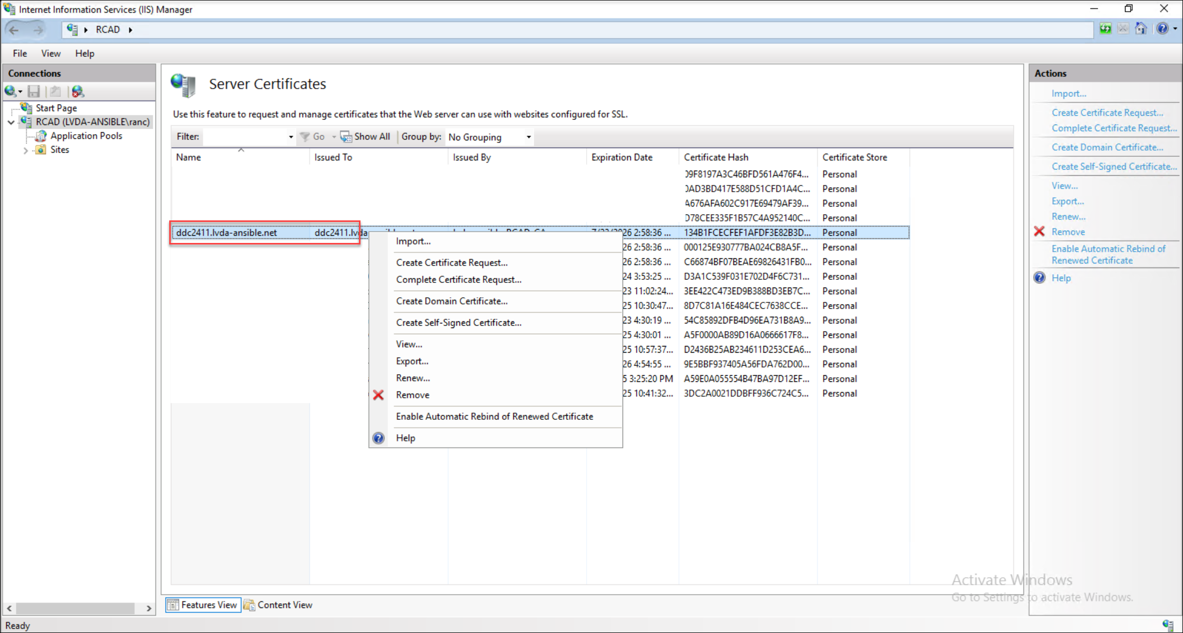Image resolution: width=1183 pixels, height=633 pixels.
Task: Click the Export button in context menu
Action: tap(412, 361)
